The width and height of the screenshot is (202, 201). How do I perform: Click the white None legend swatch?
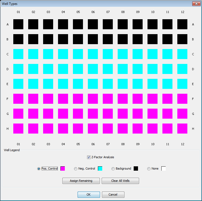pyautogui.click(x=163, y=168)
